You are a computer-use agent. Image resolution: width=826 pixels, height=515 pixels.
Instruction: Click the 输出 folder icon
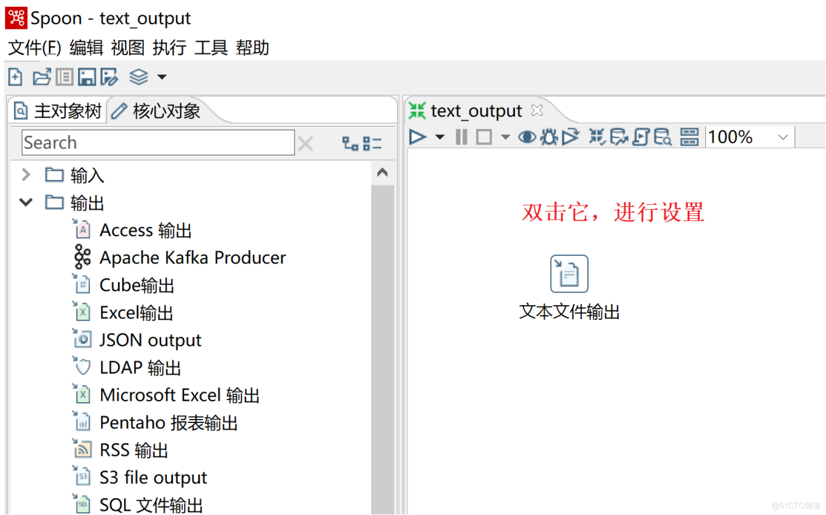coord(54,201)
